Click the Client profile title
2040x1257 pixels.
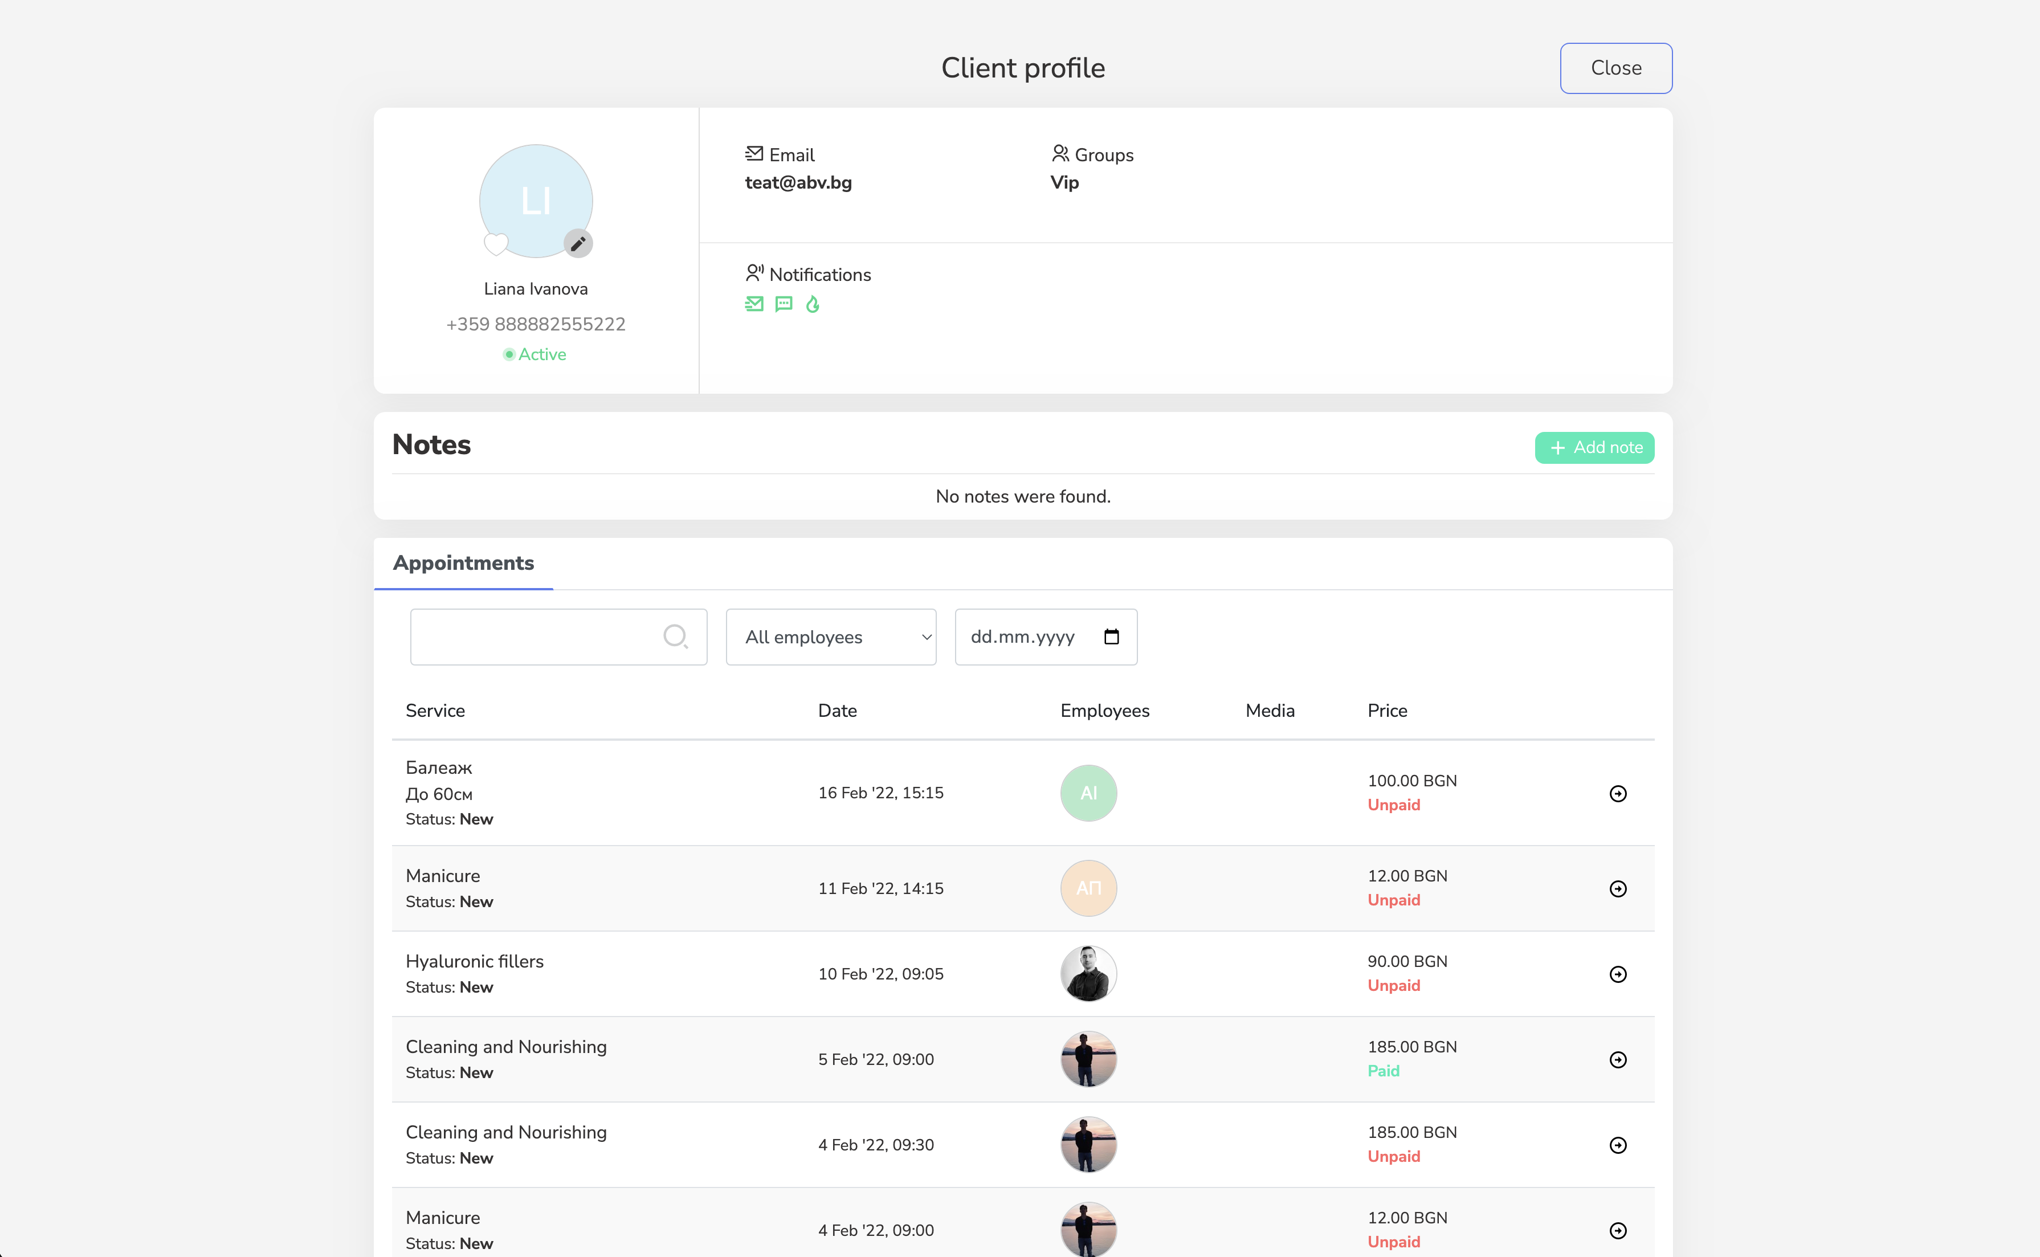[x=1022, y=67]
